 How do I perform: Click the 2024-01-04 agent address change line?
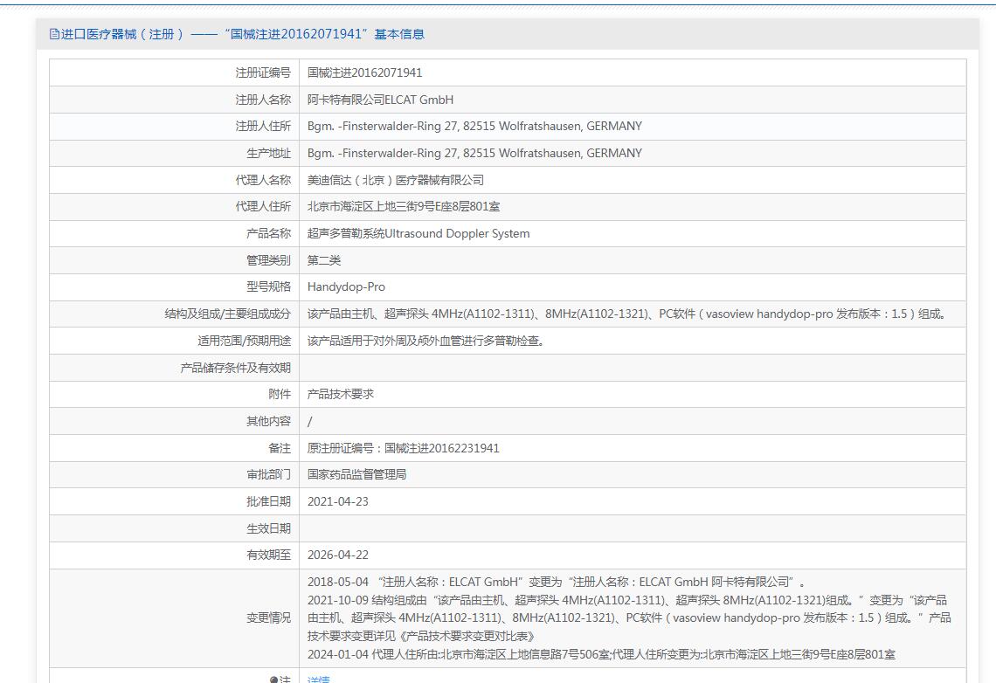[602, 654]
